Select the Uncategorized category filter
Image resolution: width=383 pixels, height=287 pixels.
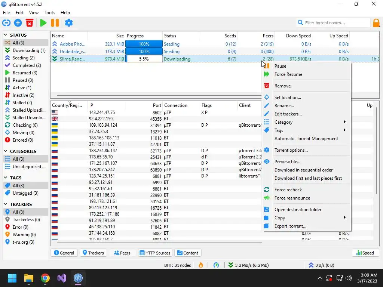pyautogui.click(x=26, y=167)
